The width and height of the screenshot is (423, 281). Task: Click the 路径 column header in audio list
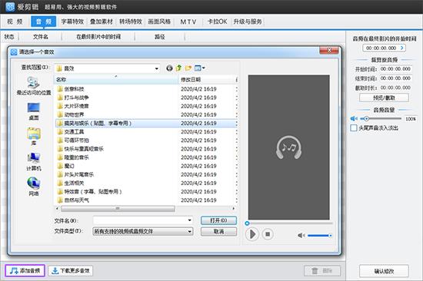160,37
